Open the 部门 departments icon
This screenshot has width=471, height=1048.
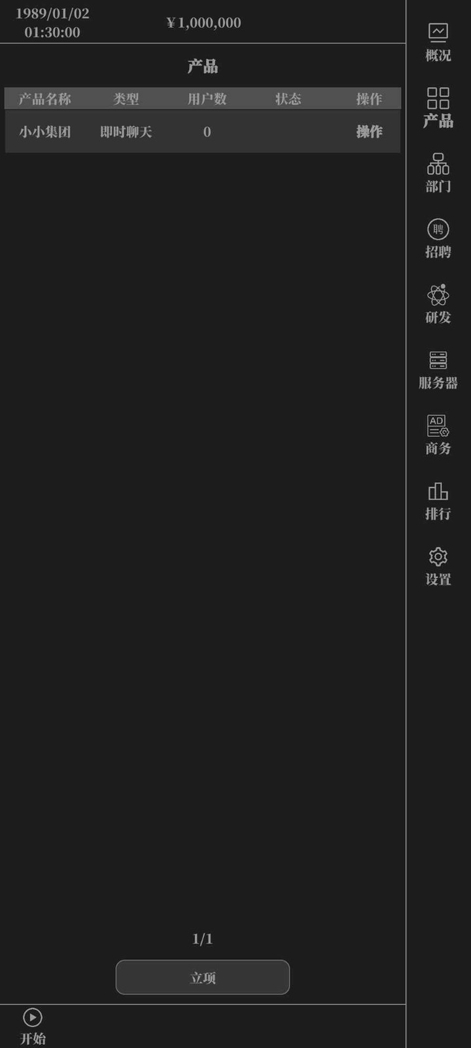click(438, 163)
